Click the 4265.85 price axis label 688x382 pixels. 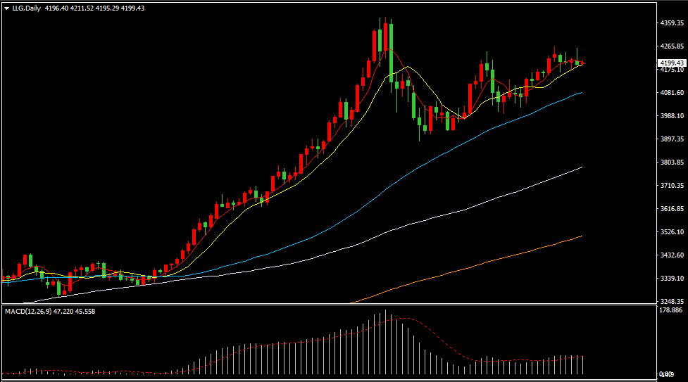pos(672,46)
